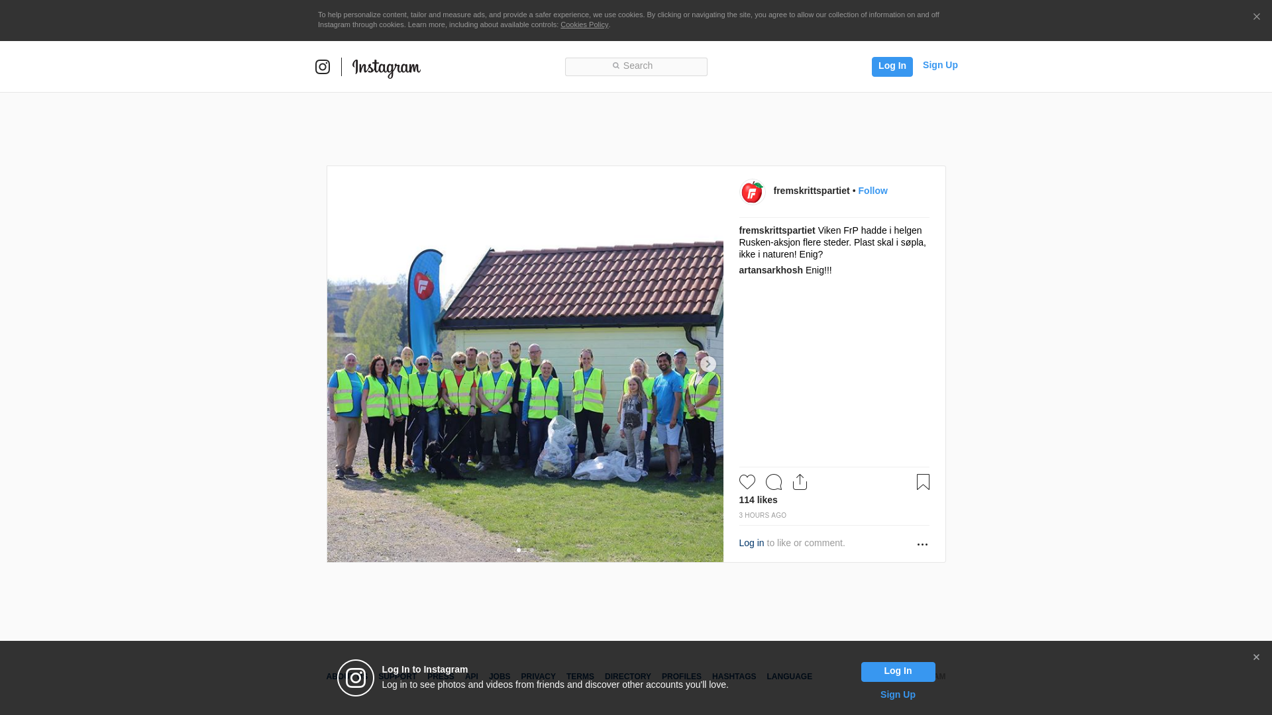This screenshot has width=1272, height=715.
Task: Share the post with share icon
Action: (x=800, y=482)
